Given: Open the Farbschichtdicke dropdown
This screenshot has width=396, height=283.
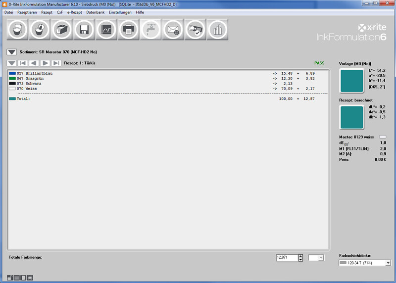Looking at the screenshot, I should (387, 263).
